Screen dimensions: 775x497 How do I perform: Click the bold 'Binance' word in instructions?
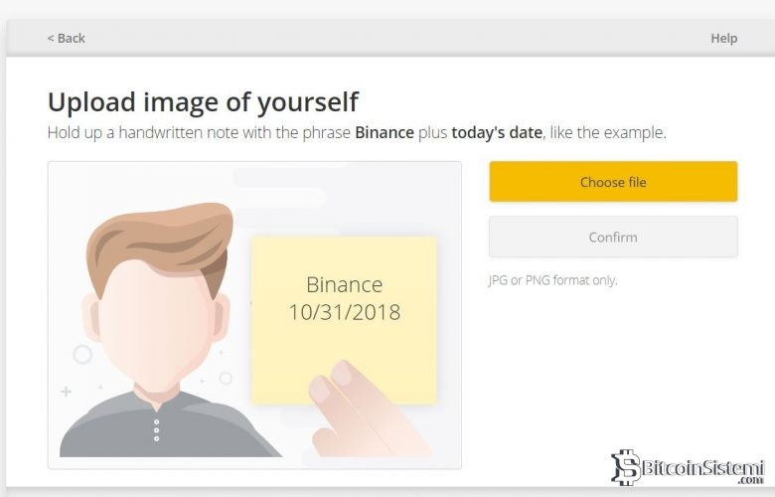384,132
